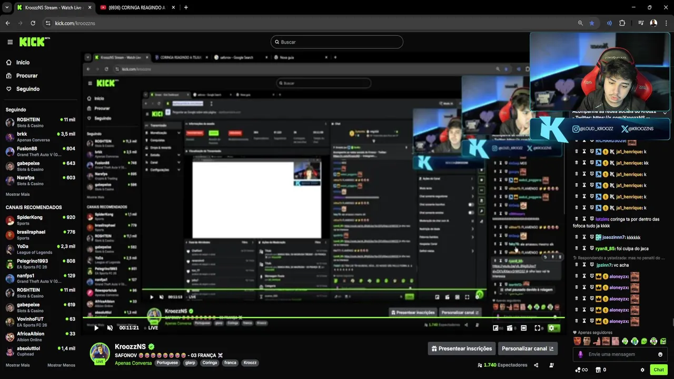Bookmark page with star icon
The width and height of the screenshot is (674, 379).
pos(592,23)
